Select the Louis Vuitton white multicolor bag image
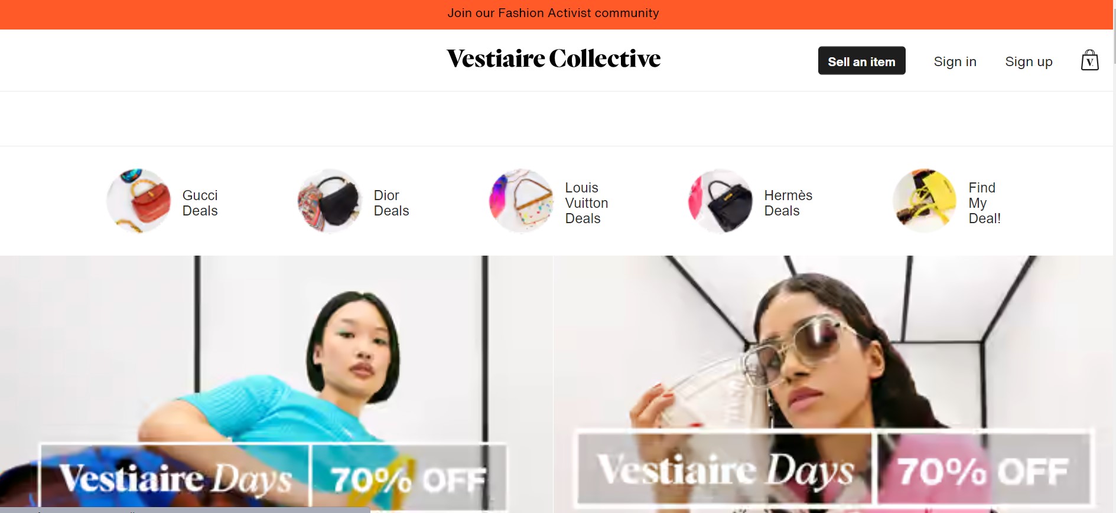1116x513 pixels. pos(521,201)
